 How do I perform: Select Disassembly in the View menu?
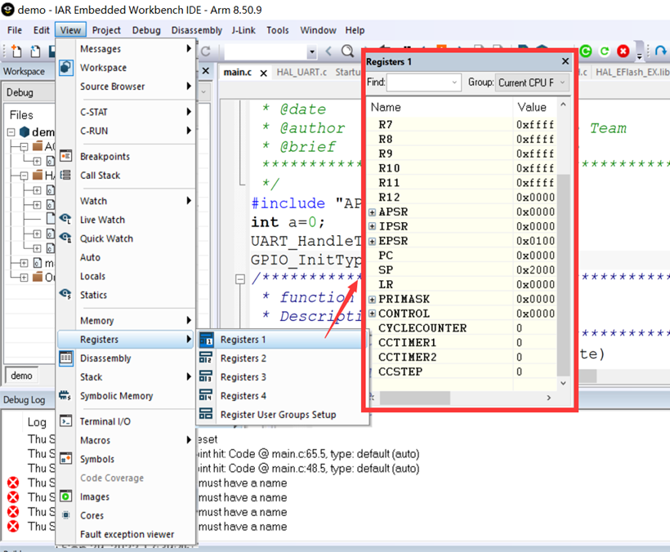click(105, 358)
